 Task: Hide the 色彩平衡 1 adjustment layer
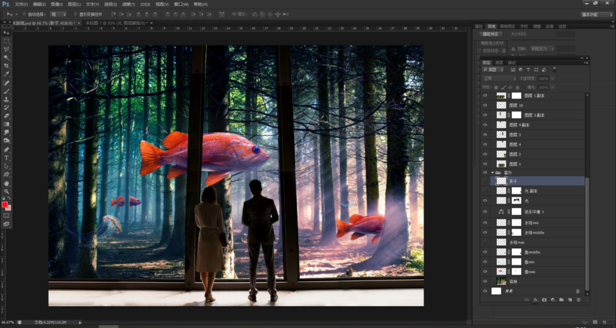[x=485, y=211]
